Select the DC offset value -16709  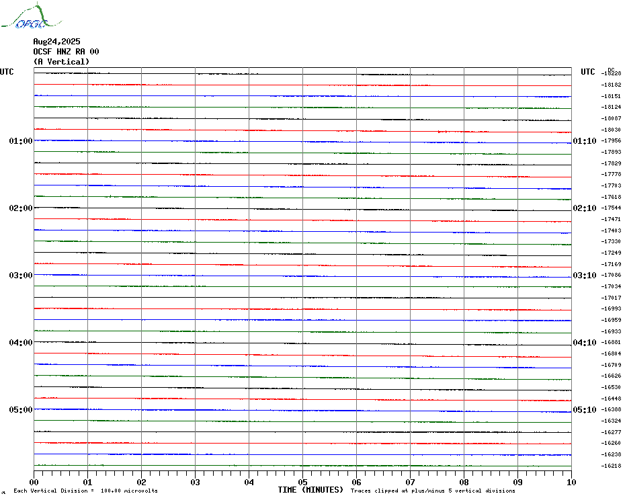611,365
